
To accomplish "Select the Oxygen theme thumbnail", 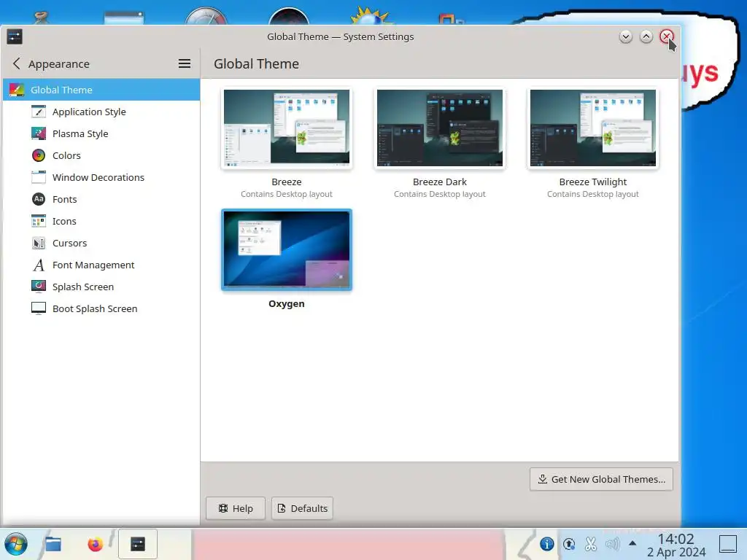I will (x=286, y=249).
